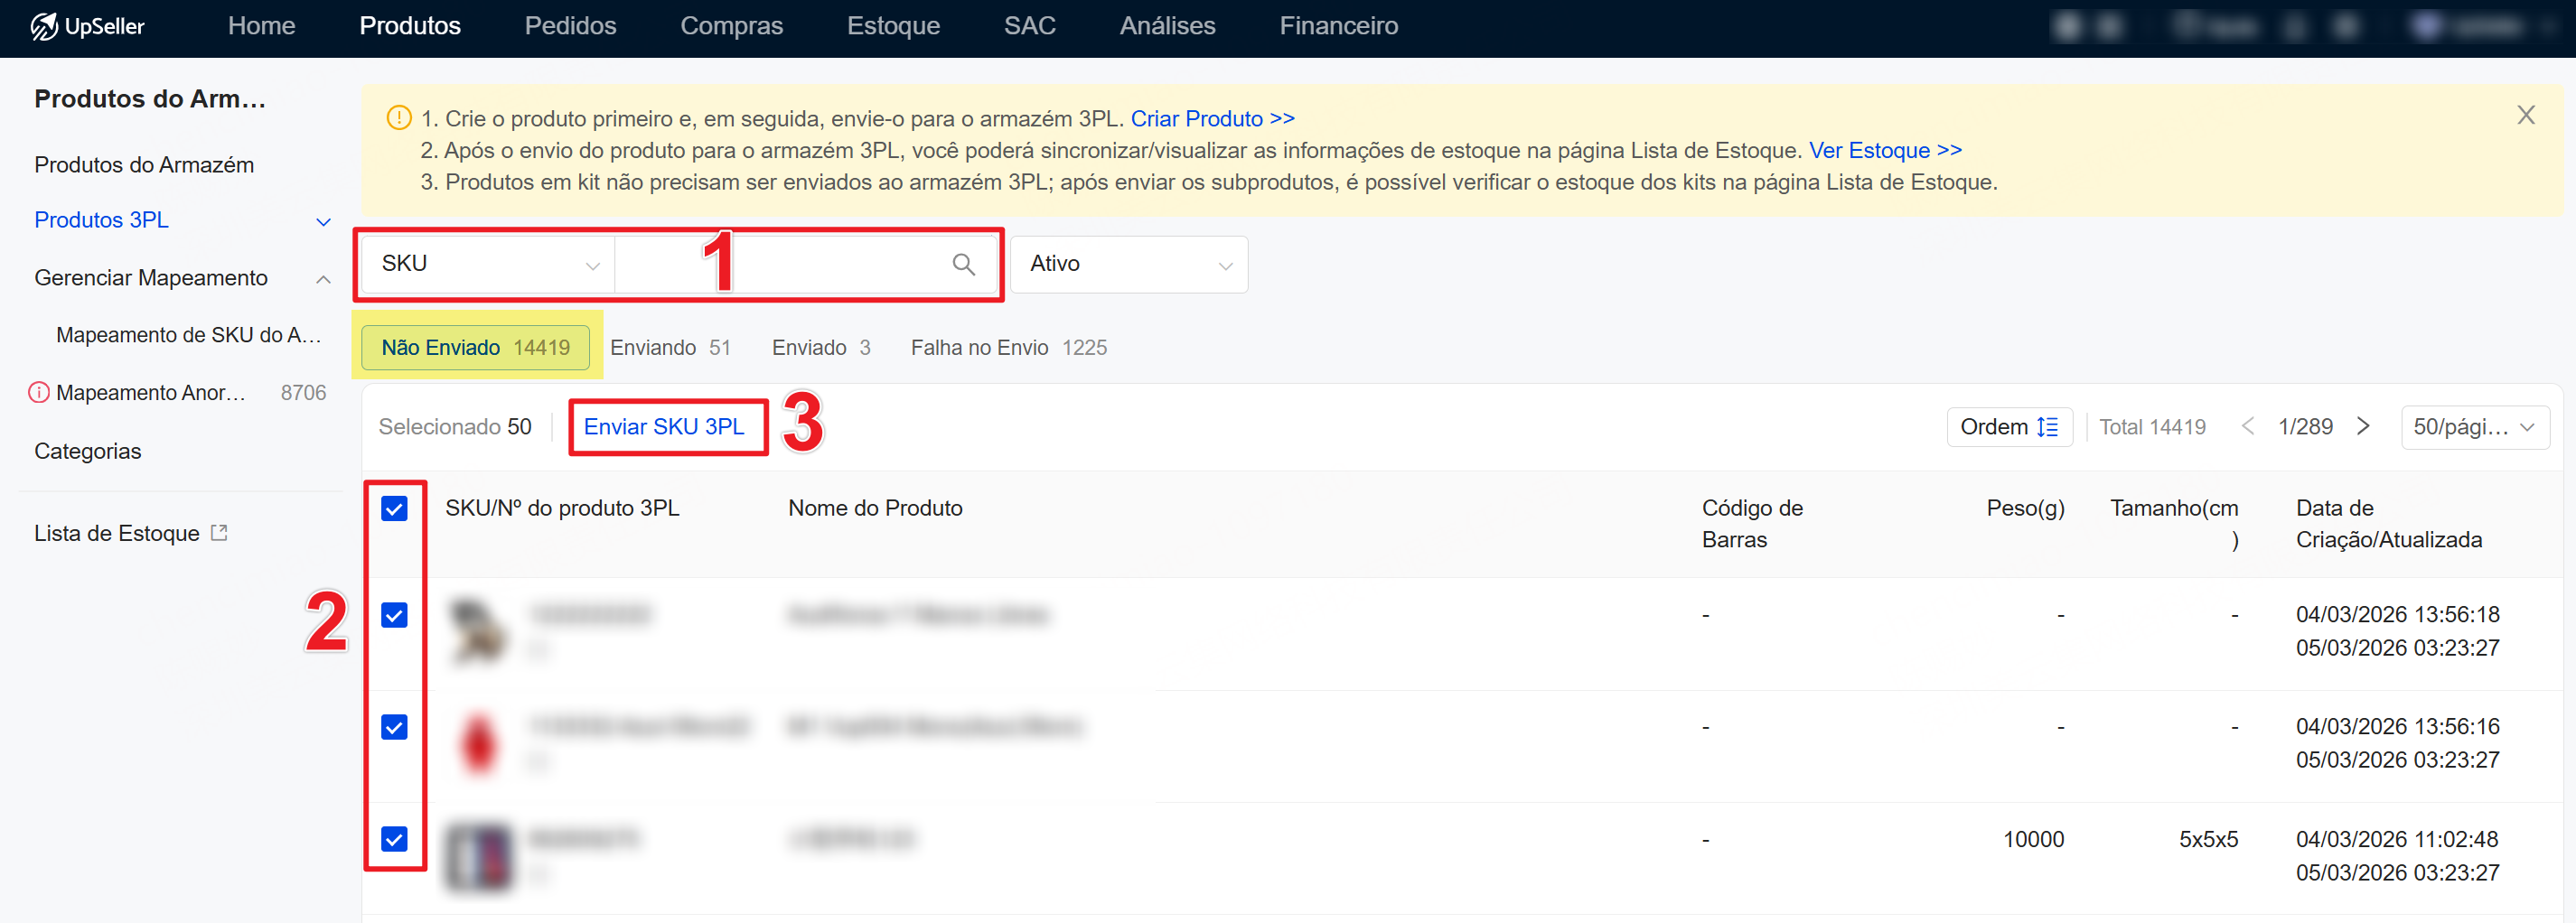This screenshot has height=923, width=2576.
Task: Click Mapeamento Anormal warning item
Action: tap(150, 393)
